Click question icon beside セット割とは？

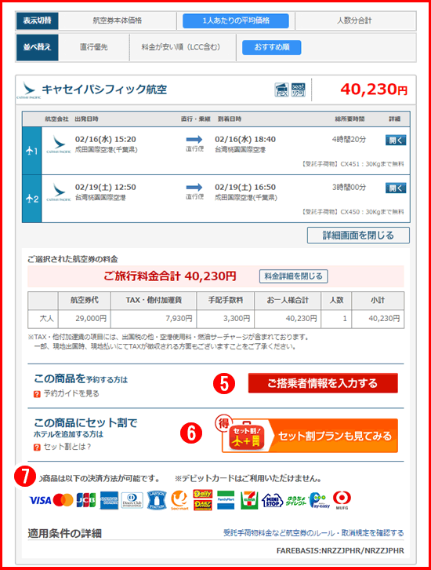[x=37, y=448]
